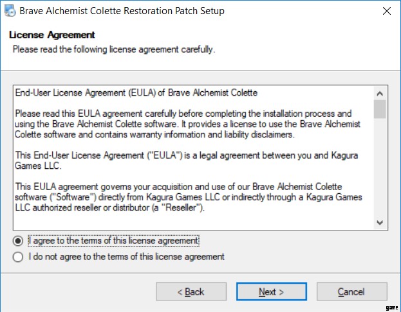Click 'Please read the following license agreement' text
This screenshot has height=312, width=401.
(114, 49)
